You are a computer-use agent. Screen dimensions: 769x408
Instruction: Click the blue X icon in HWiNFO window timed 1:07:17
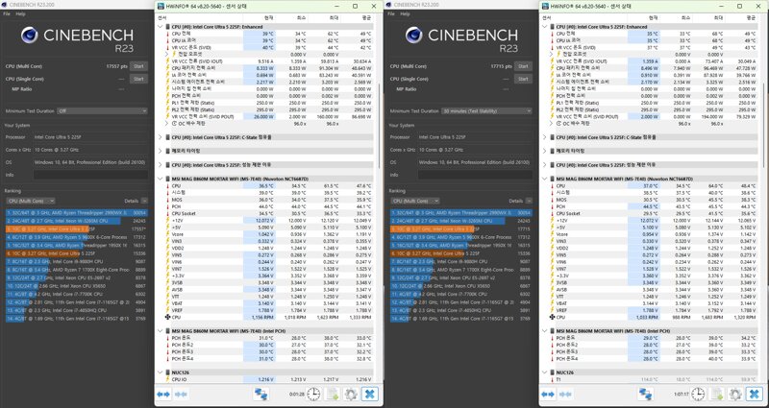(x=755, y=394)
